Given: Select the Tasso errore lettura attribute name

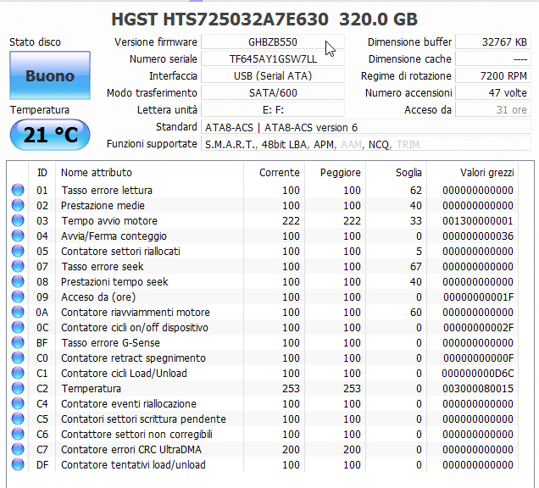Looking at the screenshot, I should (x=107, y=190).
